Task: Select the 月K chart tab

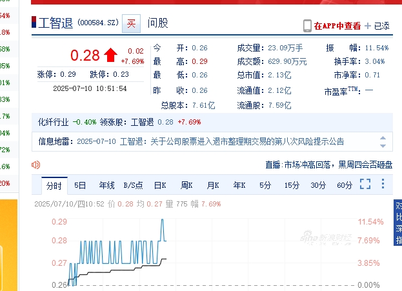Action: coord(213,185)
